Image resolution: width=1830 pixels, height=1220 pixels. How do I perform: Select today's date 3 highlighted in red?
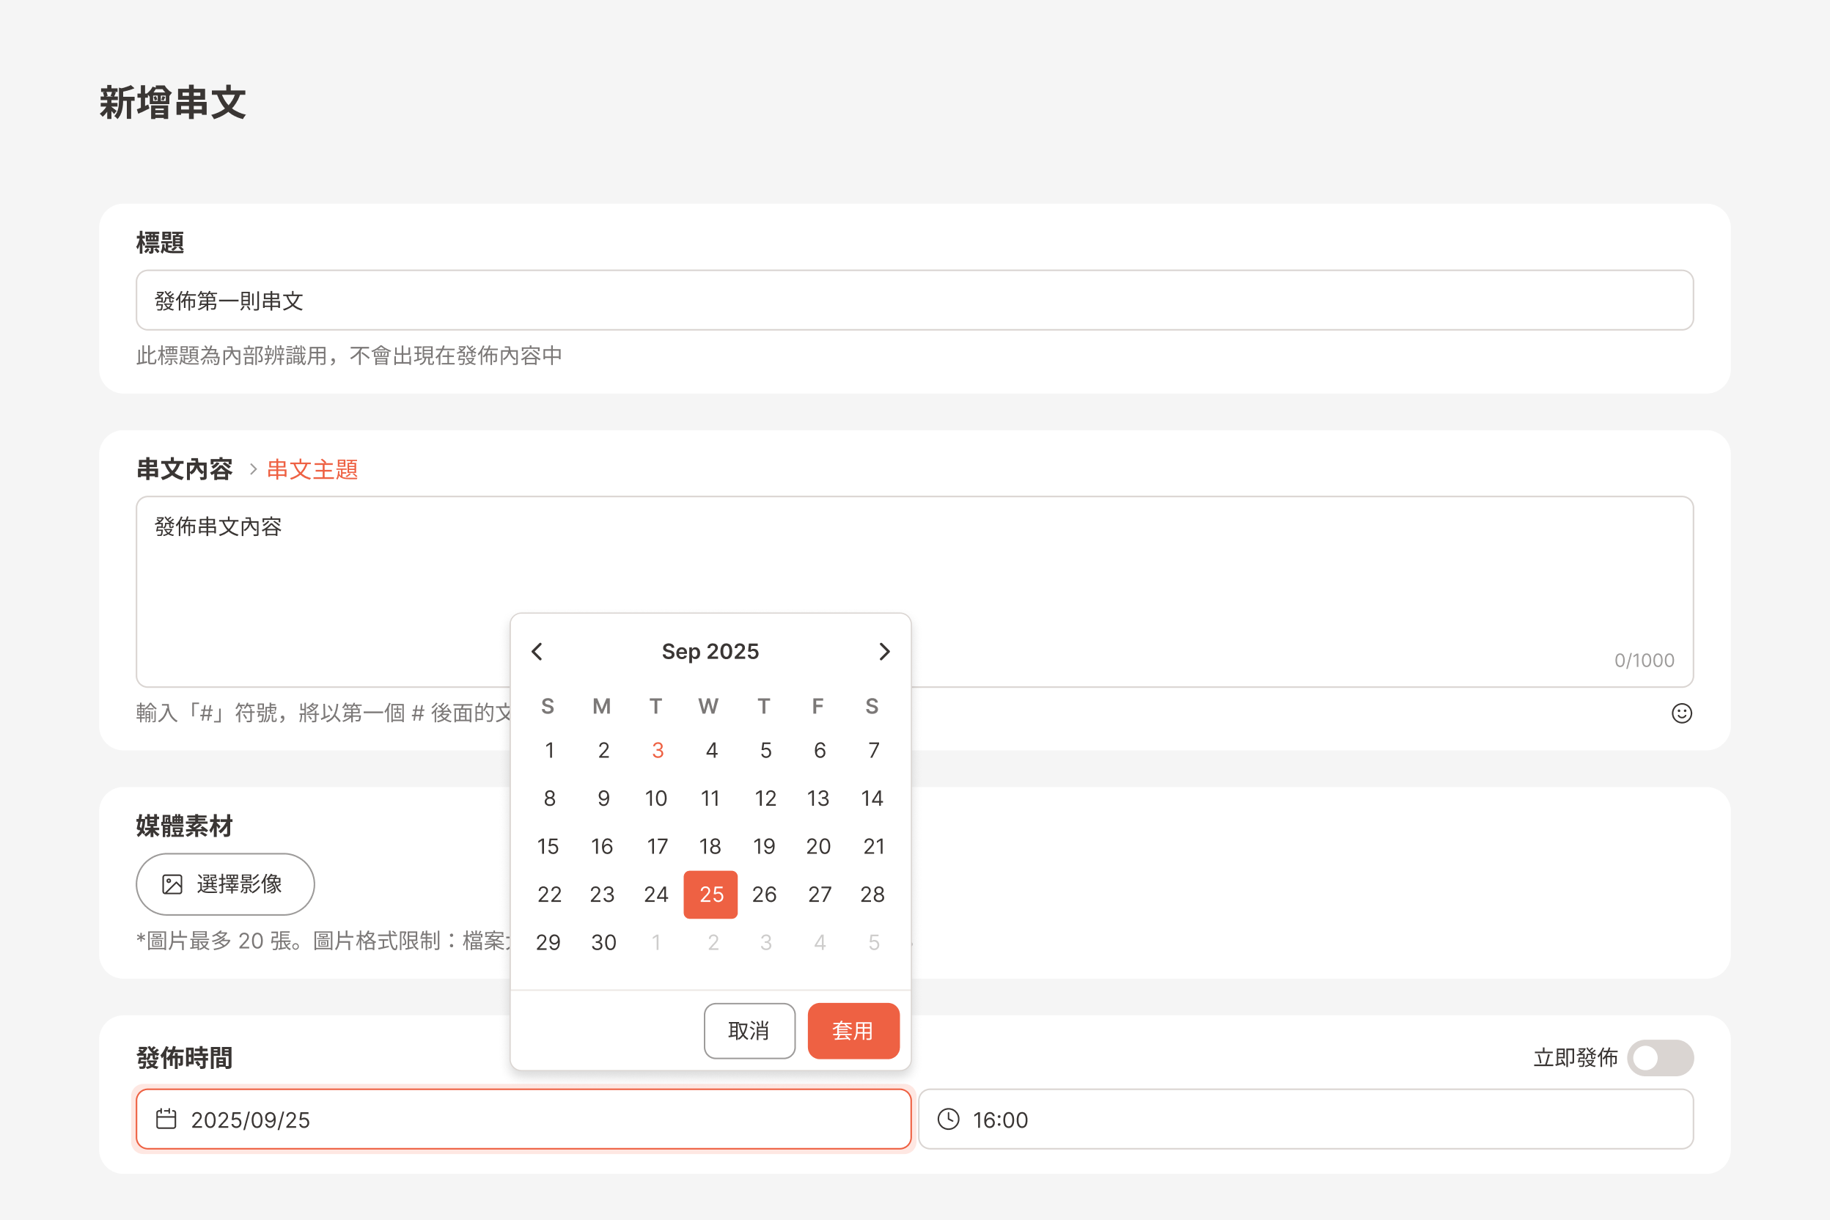pos(658,750)
